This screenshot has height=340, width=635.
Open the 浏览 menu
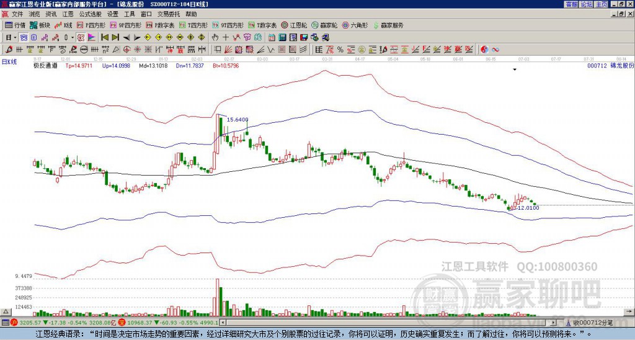(35, 14)
